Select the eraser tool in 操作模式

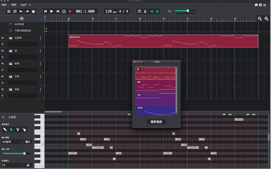tap(24, 129)
